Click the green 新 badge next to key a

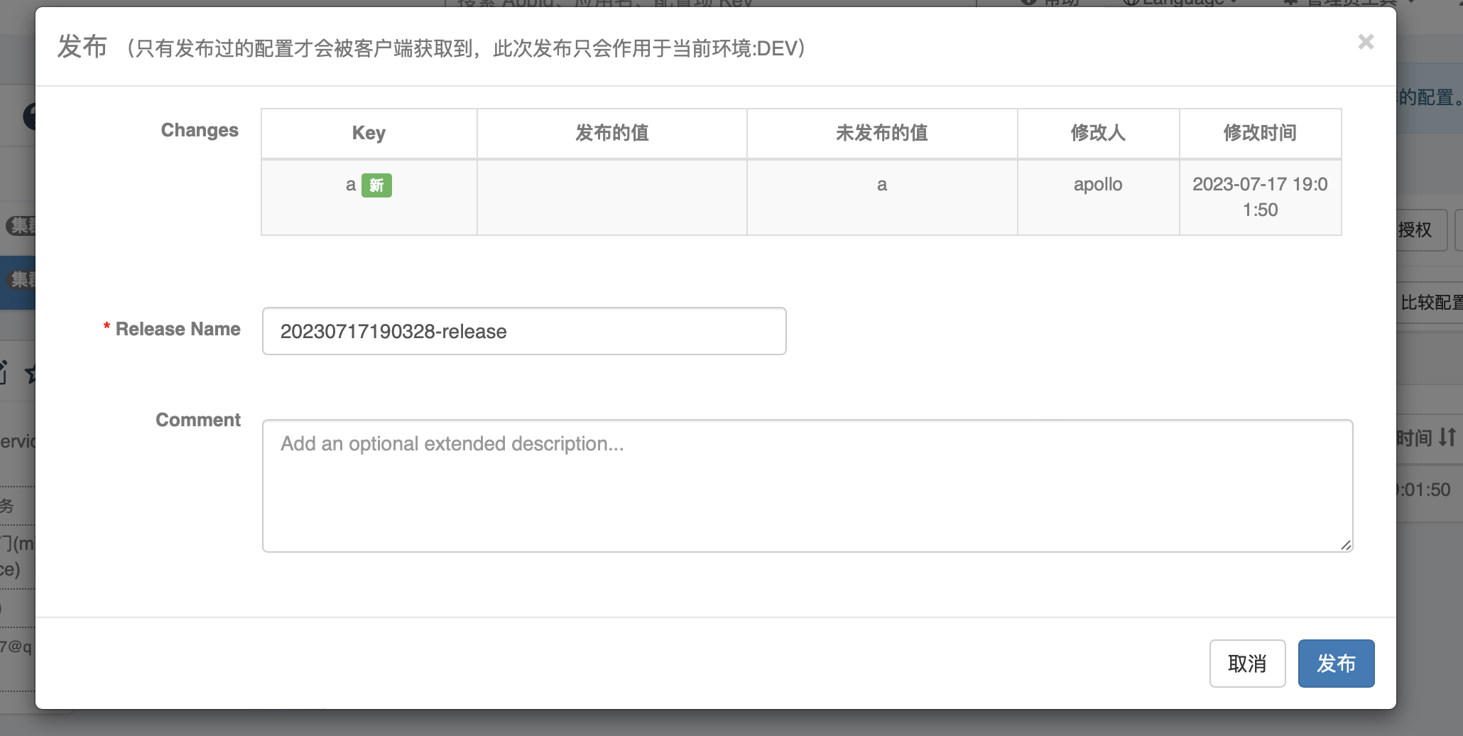[x=376, y=185]
